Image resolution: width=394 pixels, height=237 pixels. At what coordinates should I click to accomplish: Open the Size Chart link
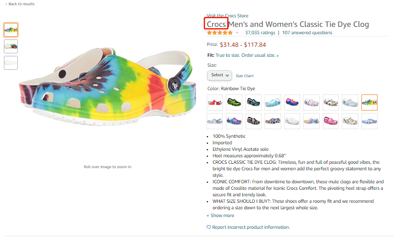245,76
